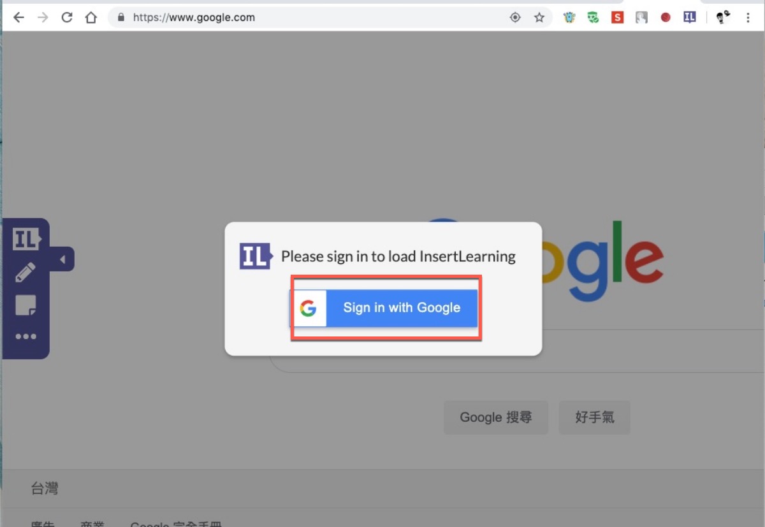Click the location target icon in address bar
Viewport: 765px width, 527px height.
[515, 18]
